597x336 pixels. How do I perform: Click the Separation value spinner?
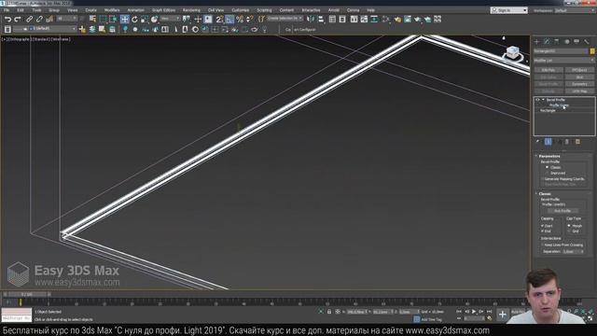[x=573, y=252]
